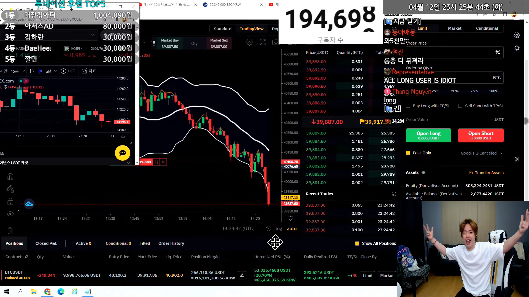Switch to TradingView chart tab
529x297 pixels.
click(252, 29)
